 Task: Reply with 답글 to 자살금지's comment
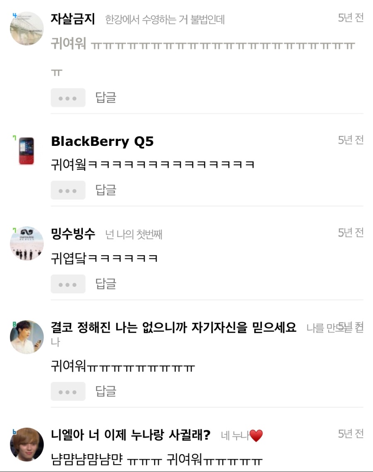pyautogui.click(x=106, y=97)
